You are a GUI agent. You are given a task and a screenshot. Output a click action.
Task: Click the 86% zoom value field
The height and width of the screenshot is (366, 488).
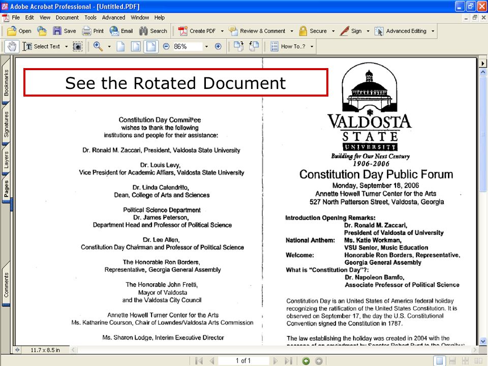(x=188, y=46)
